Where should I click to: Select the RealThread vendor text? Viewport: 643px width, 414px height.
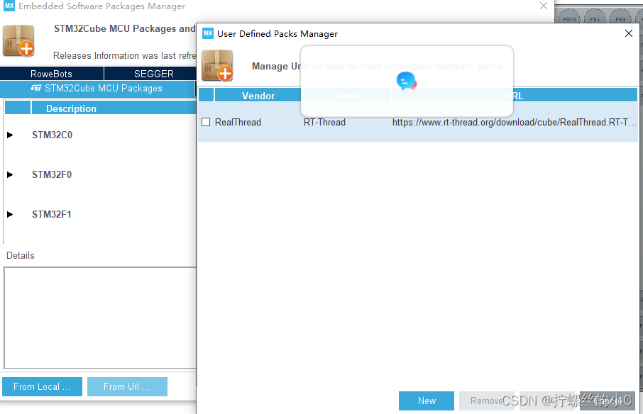point(238,122)
